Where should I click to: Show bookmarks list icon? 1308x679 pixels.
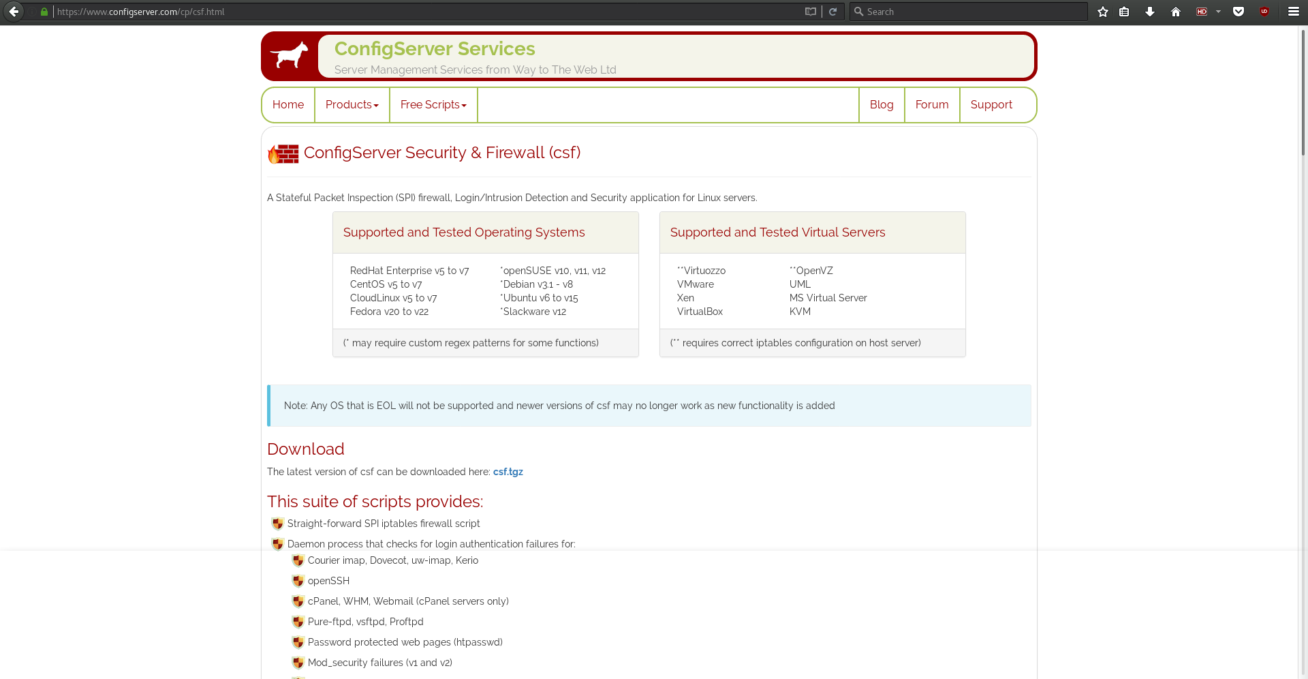[1124, 12]
